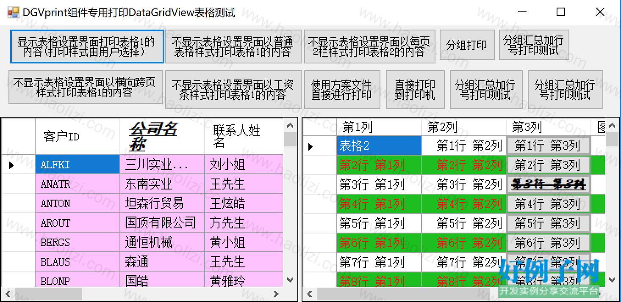The width and height of the screenshot is (621, 302).
Task: Click the row selector arrow beside ALFKI
Action: point(12,165)
